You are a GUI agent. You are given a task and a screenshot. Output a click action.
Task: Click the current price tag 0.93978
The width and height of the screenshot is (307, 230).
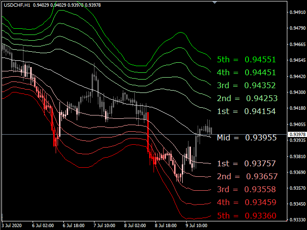coord(297,134)
